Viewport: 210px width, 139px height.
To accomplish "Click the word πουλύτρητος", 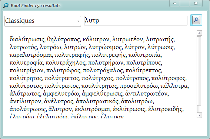I will (x=99, y=86).
